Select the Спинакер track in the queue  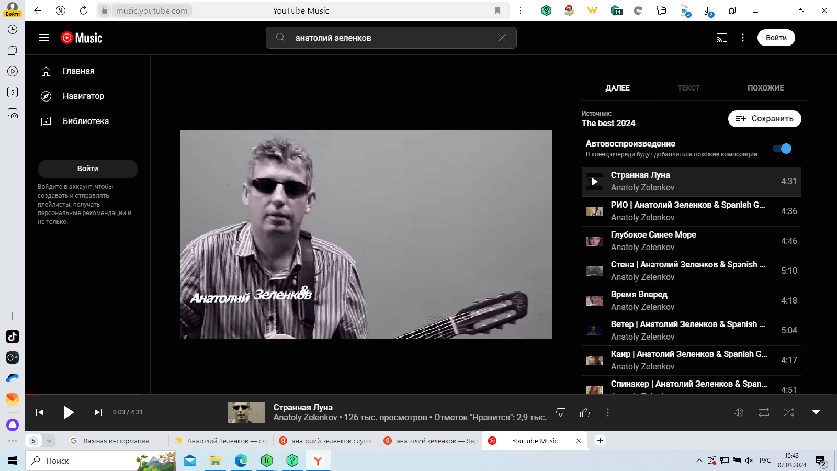692,385
